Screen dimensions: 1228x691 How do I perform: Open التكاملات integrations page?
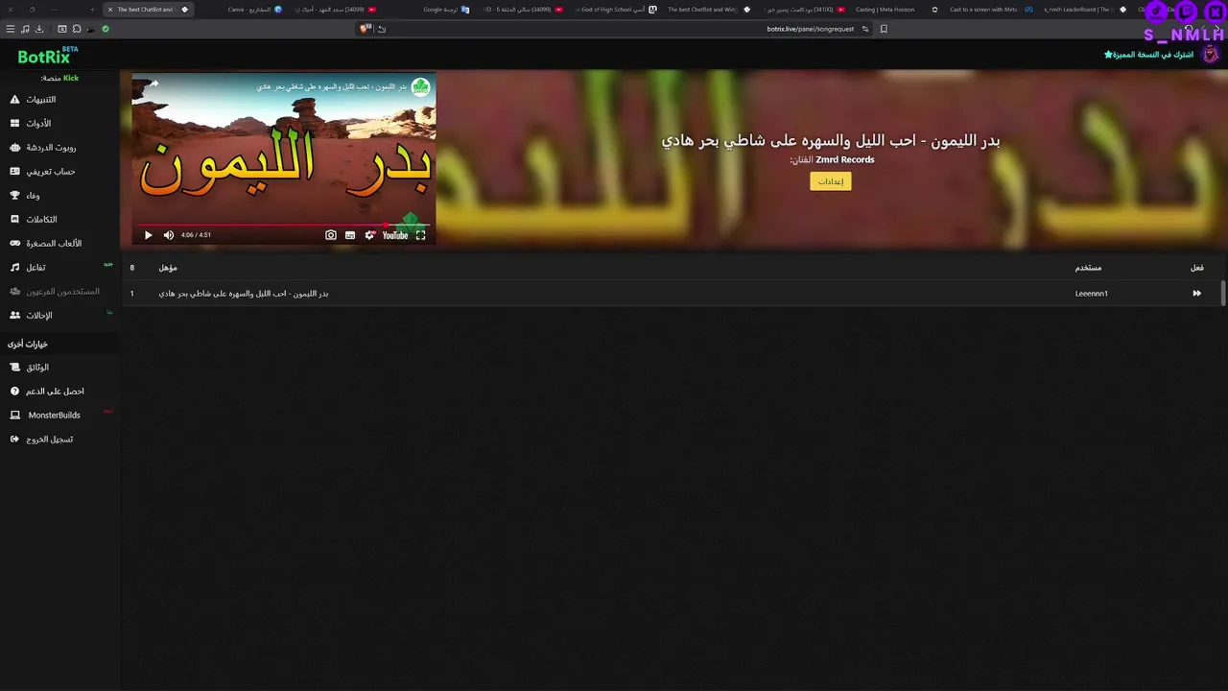[35, 219]
